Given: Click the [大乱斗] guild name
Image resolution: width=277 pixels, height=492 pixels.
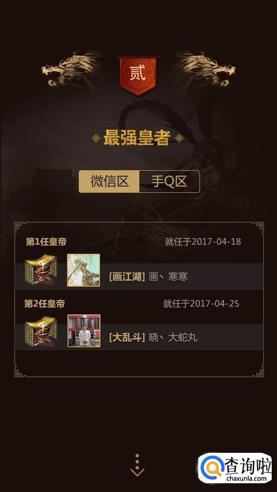Looking at the screenshot, I should point(127,338).
